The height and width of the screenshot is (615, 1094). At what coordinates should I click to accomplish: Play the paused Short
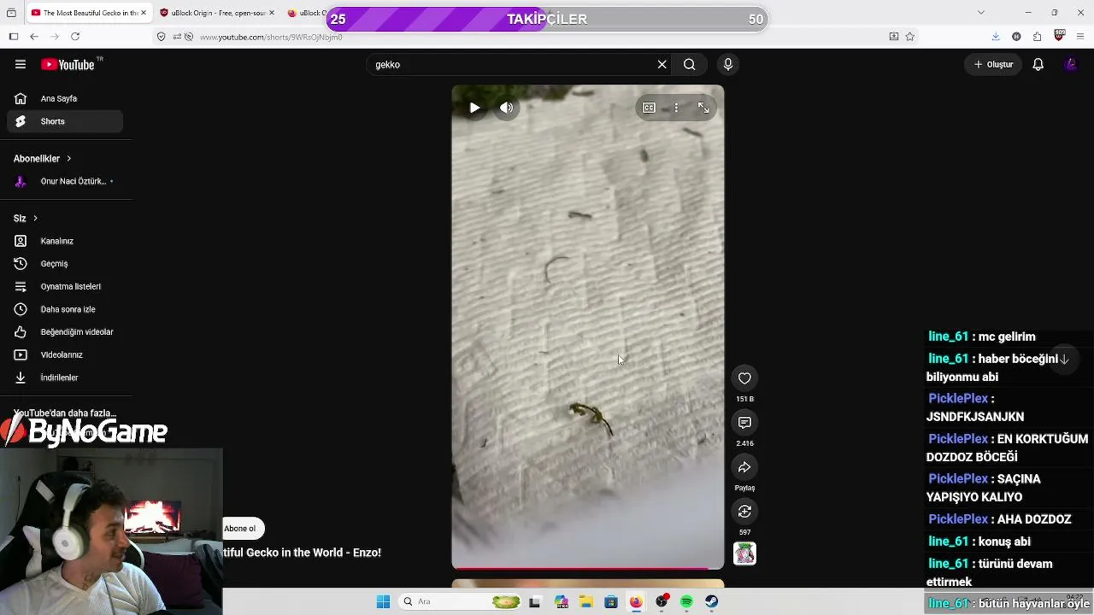[x=474, y=108]
